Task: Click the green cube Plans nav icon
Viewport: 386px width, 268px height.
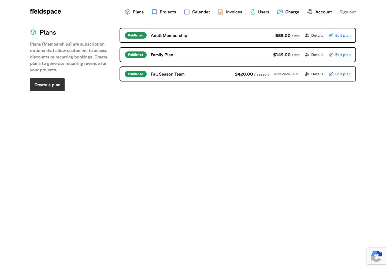Action: 128,12
